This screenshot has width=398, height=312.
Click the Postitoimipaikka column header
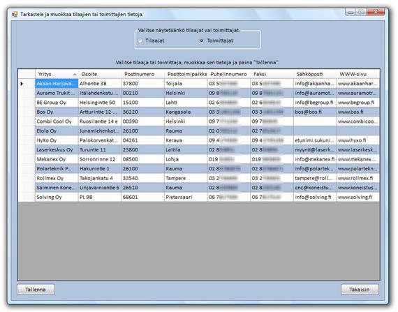tap(186, 74)
